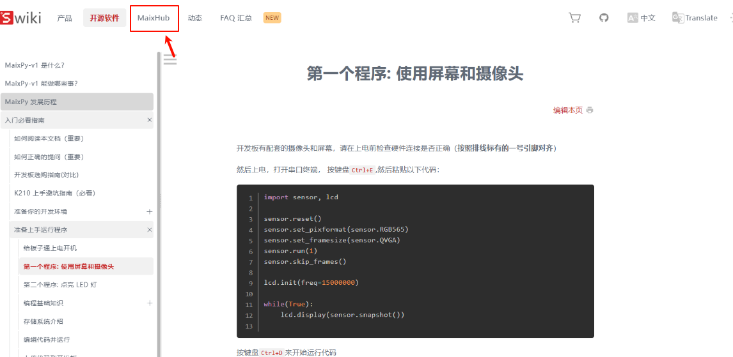The width and height of the screenshot is (733, 357).
Task: Click the 中文 language icon
Action: click(x=633, y=18)
